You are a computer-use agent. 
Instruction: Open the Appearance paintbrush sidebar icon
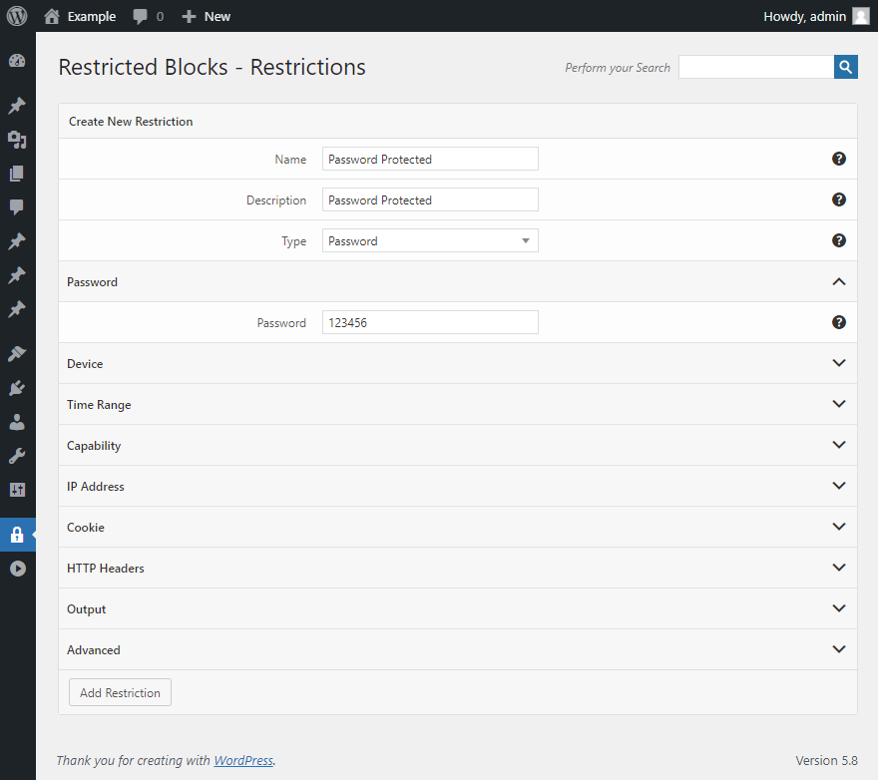(17, 353)
